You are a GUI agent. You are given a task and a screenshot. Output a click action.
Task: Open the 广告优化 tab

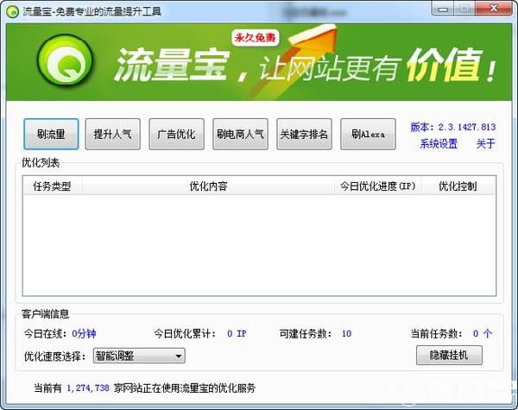[x=176, y=134]
